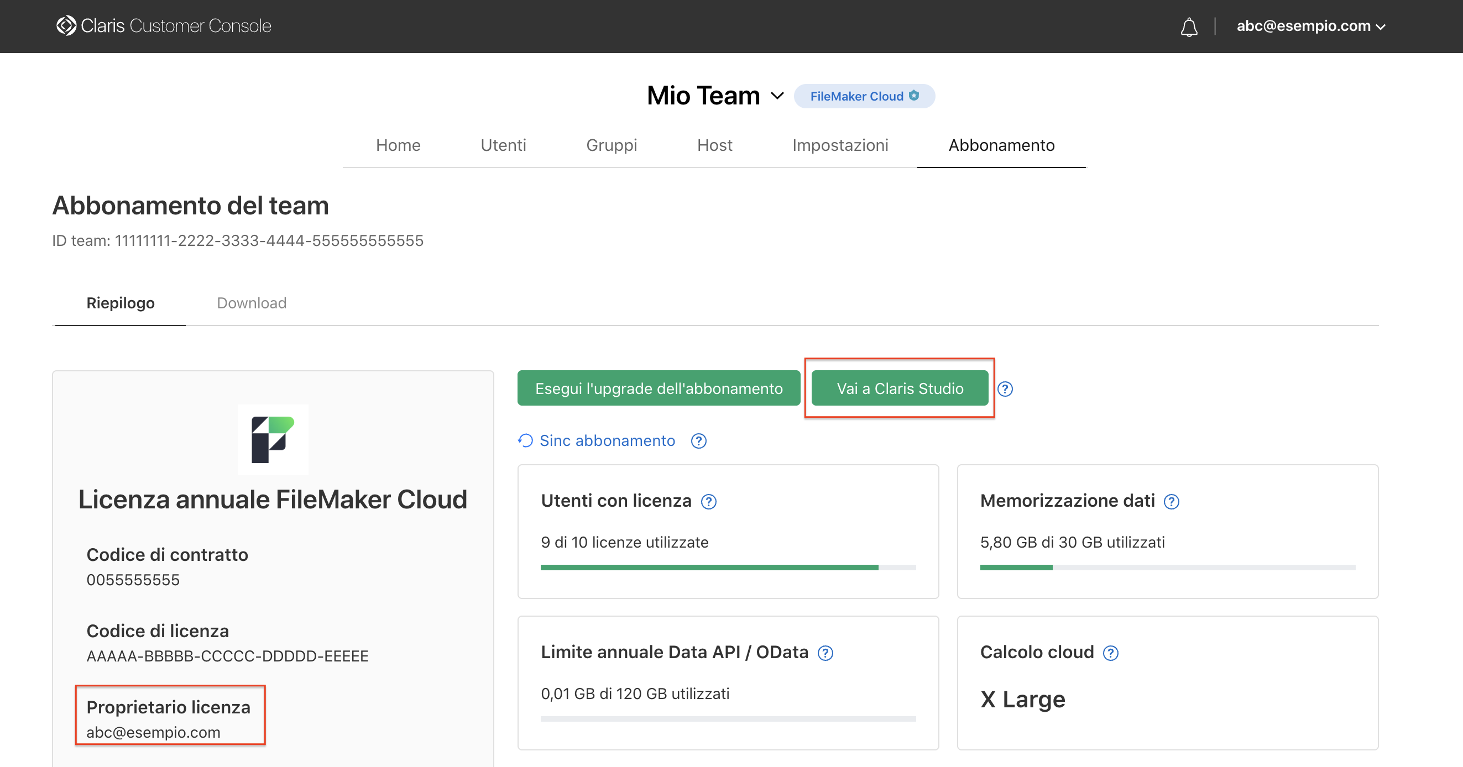1463x767 pixels.
Task: Click the Utenti con licenza progress bar
Action: coord(728,568)
